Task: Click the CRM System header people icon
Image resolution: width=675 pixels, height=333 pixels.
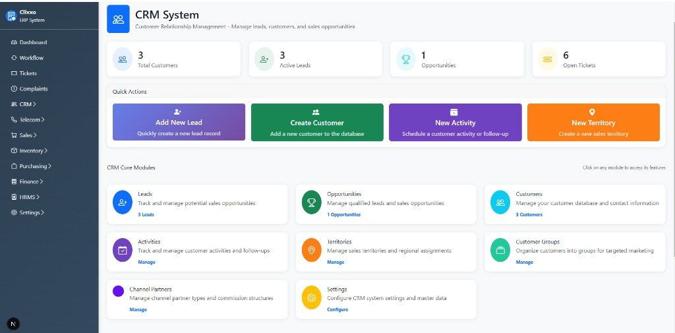Action: coord(119,19)
